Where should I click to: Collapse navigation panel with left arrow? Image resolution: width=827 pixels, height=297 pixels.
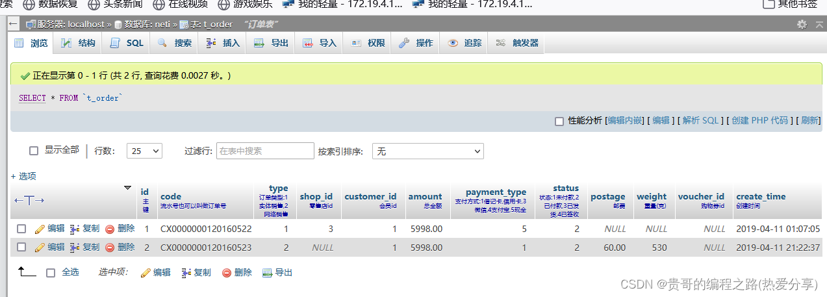coord(13,24)
